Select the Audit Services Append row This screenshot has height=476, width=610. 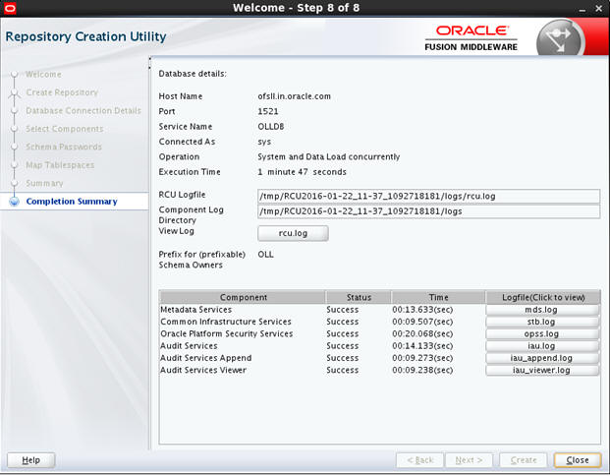[380, 358]
